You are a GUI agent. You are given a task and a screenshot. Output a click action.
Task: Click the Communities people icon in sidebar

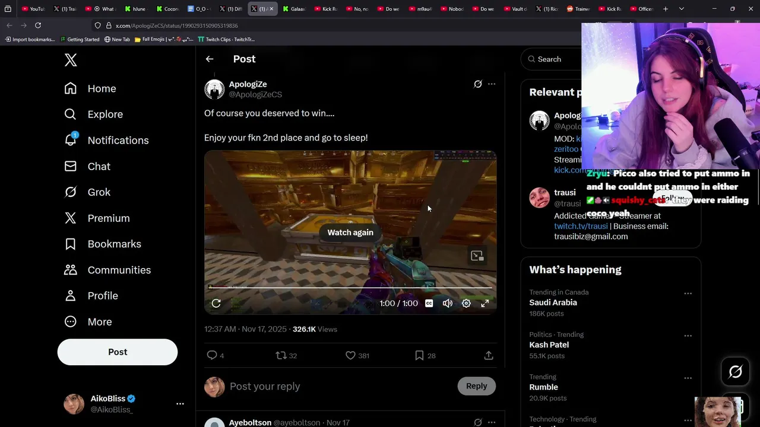pyautogui.click(x=71, y=270)
